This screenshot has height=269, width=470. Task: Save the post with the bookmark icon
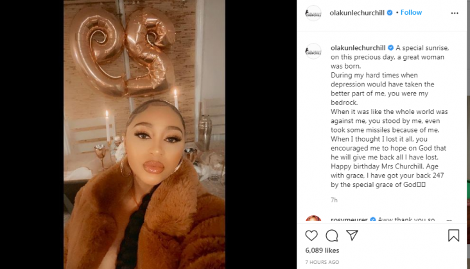453,236
